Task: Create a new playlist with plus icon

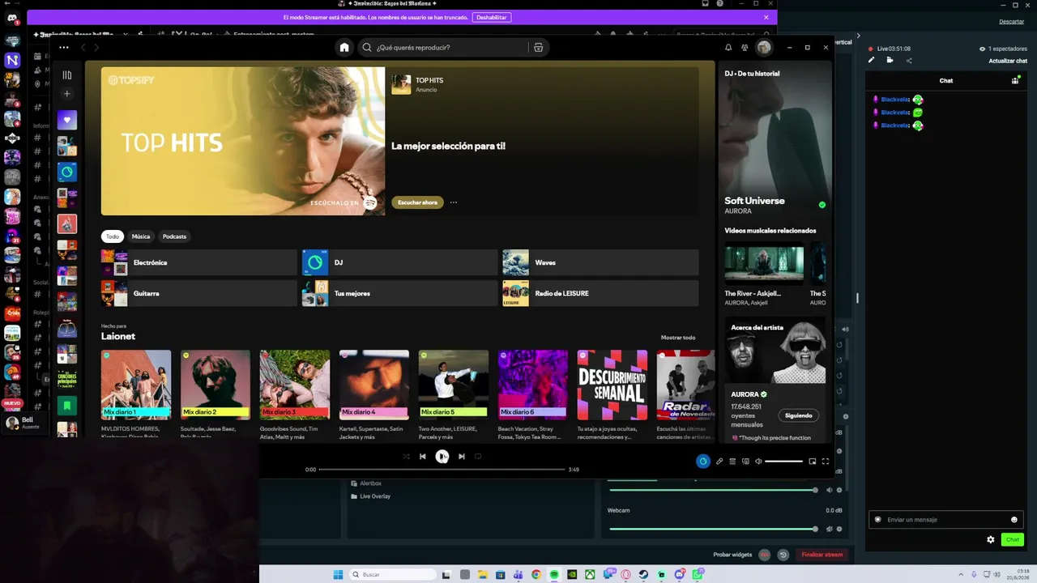Action: pyautogui.click(x=67, y=94)
